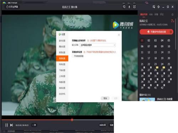Play episode 38

pyautogui.click(x=169, y=82)
